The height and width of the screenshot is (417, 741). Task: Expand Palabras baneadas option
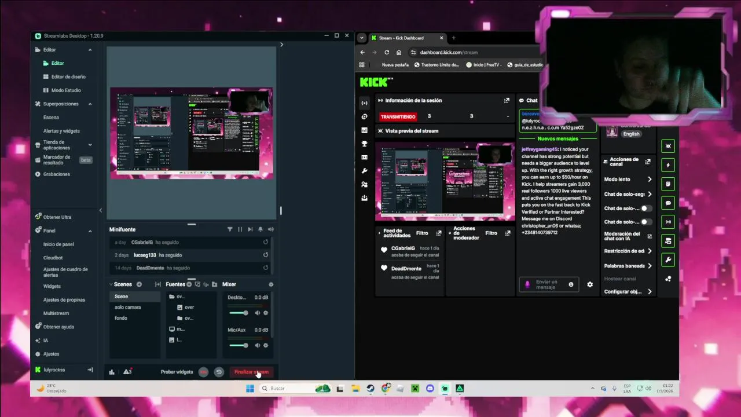[650, 266]
